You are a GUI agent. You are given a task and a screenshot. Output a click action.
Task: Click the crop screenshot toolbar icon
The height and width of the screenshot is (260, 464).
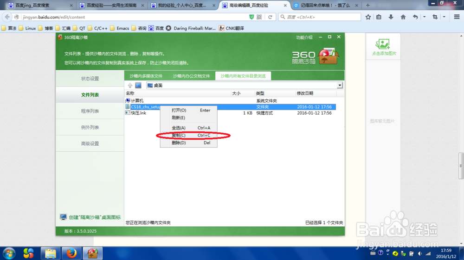point(435,17)
